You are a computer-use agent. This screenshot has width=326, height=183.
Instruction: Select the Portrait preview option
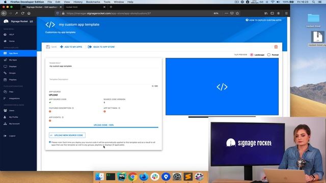273,55
